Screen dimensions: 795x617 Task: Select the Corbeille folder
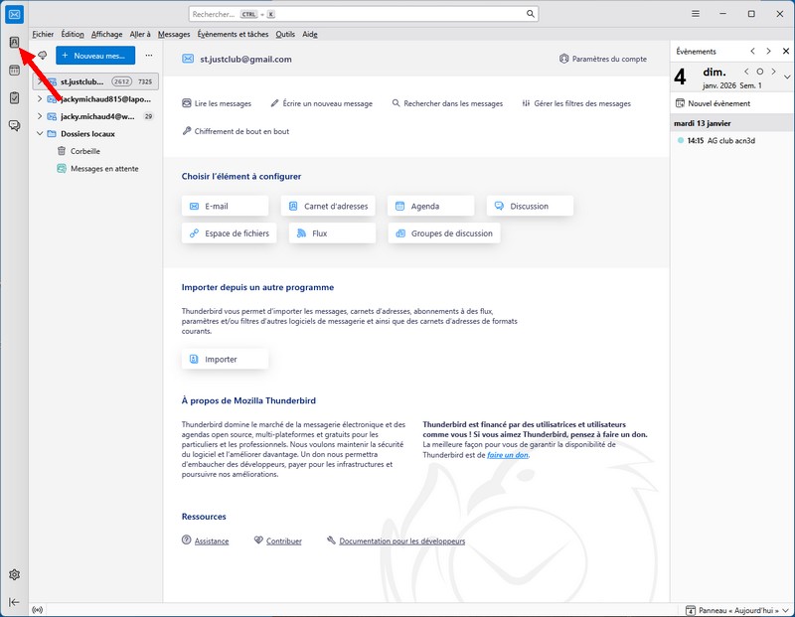[x=84, y=151]
